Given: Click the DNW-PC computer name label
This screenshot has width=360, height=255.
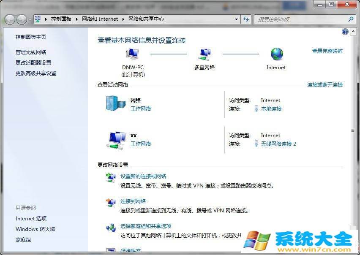Looking at the screenshot, I should (133, 68).
